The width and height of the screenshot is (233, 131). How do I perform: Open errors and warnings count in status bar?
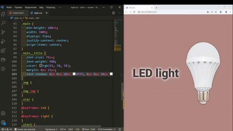pos(7,130)
